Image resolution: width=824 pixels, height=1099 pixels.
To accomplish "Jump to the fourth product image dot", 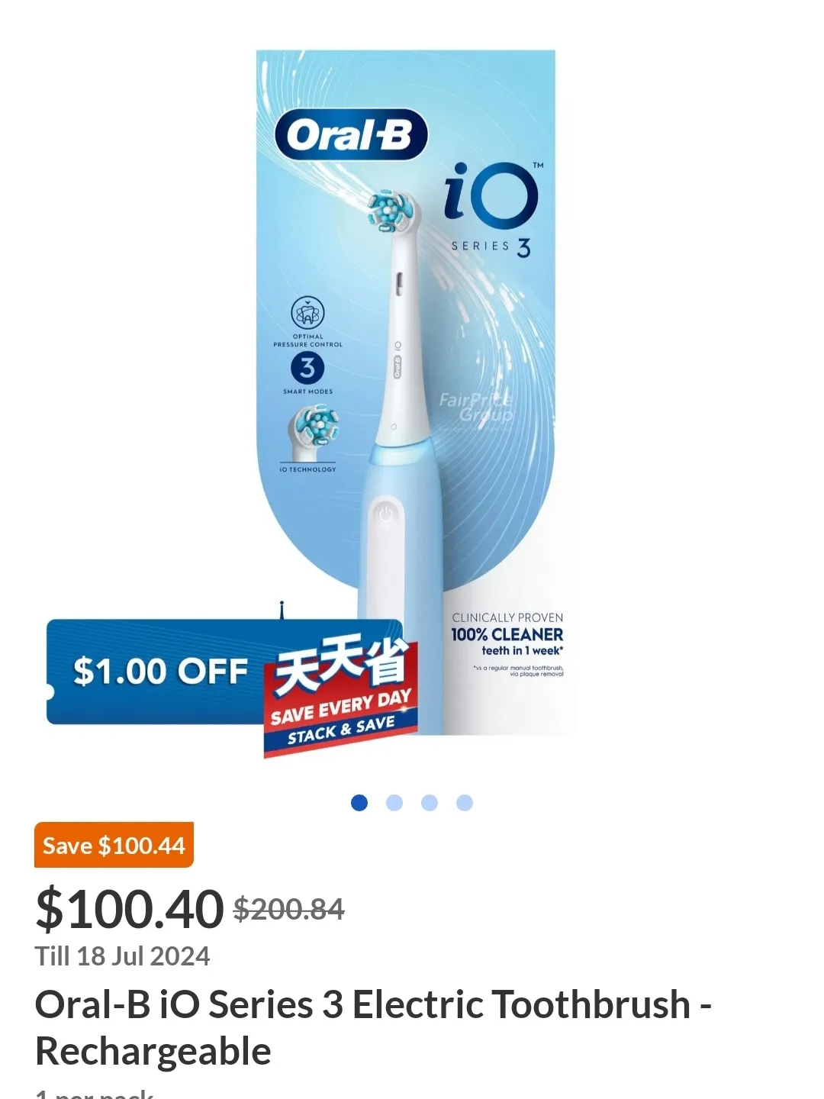I will click(465, 803).
